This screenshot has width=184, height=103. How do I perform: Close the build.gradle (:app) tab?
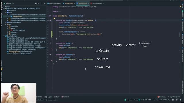[61, 3]
